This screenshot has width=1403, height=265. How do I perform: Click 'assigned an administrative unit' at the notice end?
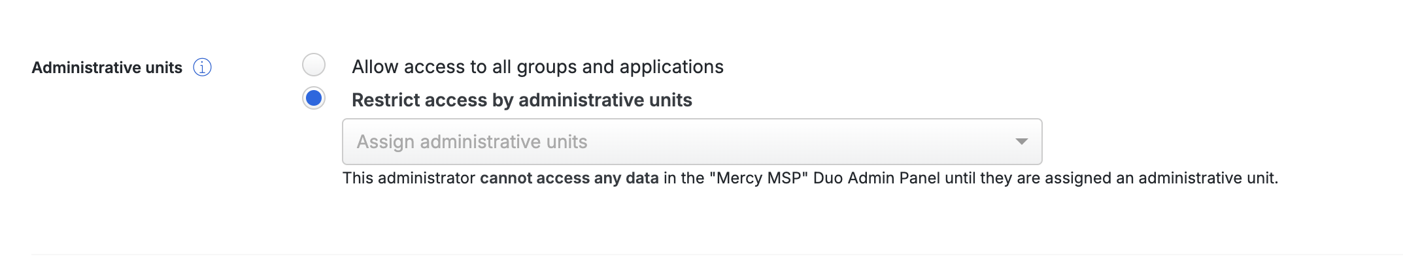click(1161, 178)
